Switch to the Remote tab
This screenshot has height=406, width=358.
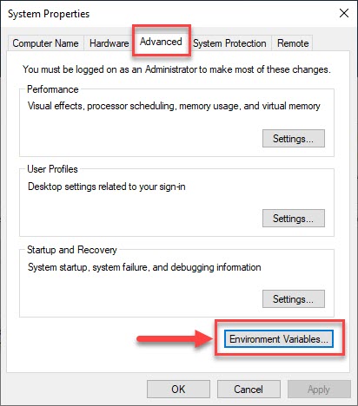293,43
